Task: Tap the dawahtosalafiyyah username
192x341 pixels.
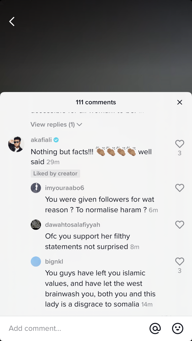Action: point(72,225)
